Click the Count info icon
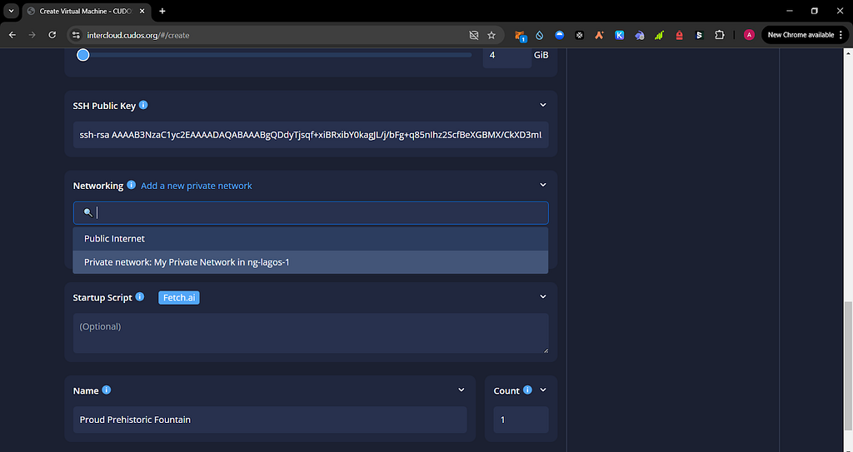Screen dimensions: 853x452 pos(527,390)
